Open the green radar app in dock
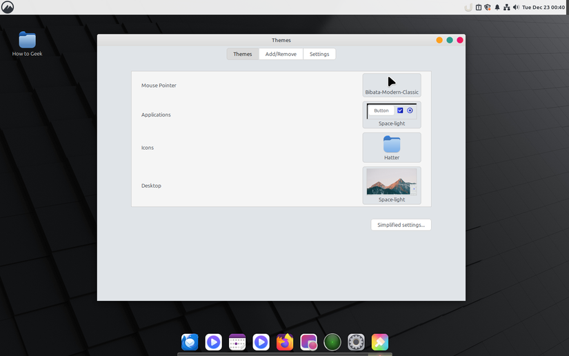Image resolution: width=569 pixels, height=356 pixels. coord(332,342)
